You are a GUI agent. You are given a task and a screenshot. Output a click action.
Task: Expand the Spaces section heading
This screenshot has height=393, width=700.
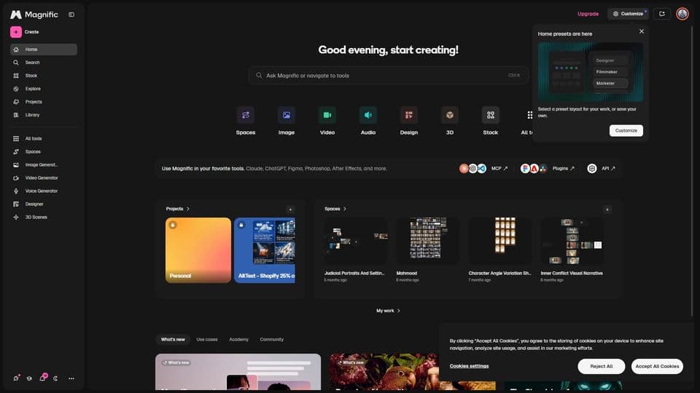click(x=335, y=209)
